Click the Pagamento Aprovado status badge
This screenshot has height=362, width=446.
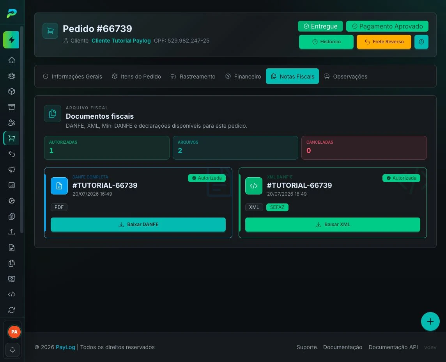click(x=388, y=26)
